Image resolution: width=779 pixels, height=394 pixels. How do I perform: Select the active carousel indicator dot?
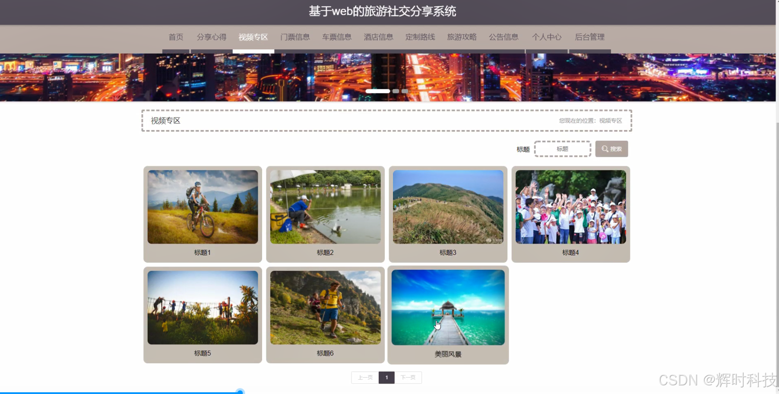(377, 91)
